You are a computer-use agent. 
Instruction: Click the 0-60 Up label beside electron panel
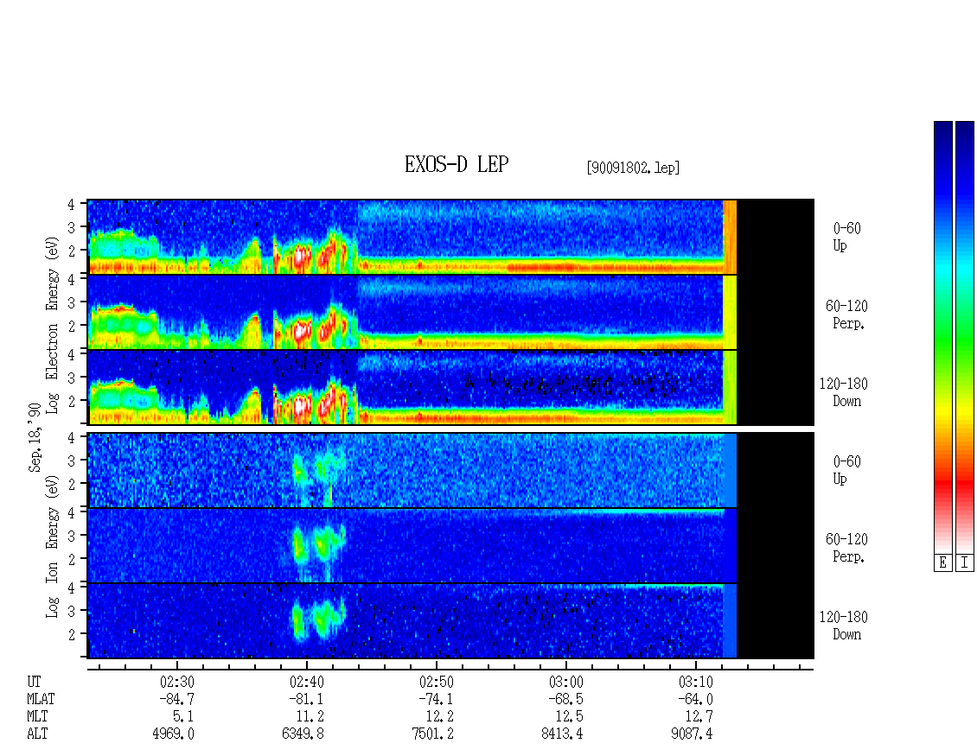[846, 237]
